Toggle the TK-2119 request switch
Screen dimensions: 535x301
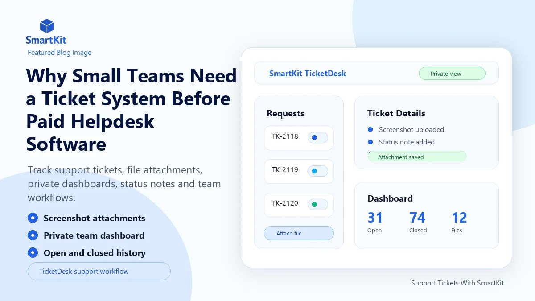pos(318,171)
